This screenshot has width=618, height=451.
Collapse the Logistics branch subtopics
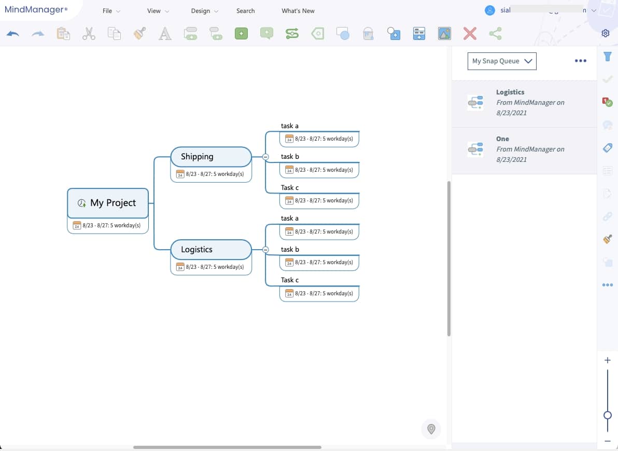click(x=265, y=249)
